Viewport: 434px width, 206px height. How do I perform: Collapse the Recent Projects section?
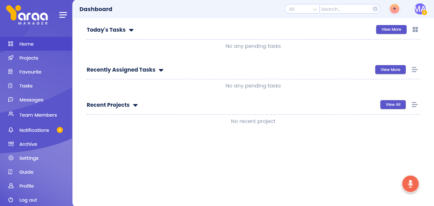tap(135, 105)
